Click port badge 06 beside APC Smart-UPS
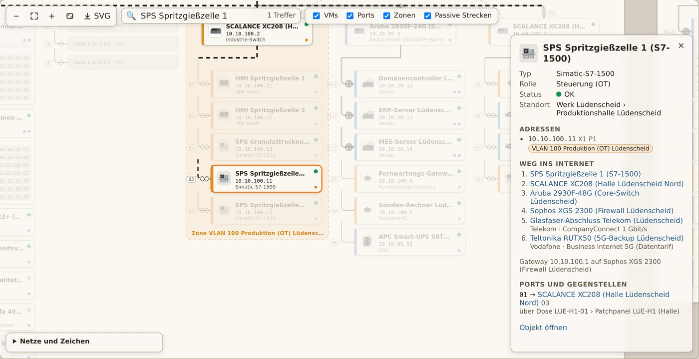Viewport: 699px width, 359px height. [x=335, y=242]
